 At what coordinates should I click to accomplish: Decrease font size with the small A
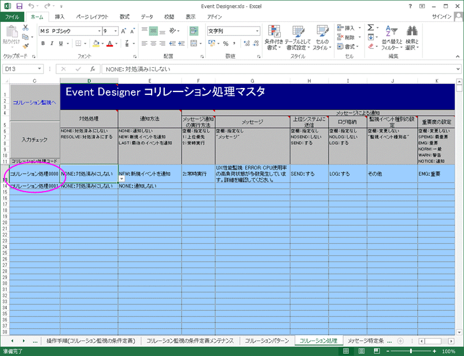pyautogui.click(x=132, y=31)
